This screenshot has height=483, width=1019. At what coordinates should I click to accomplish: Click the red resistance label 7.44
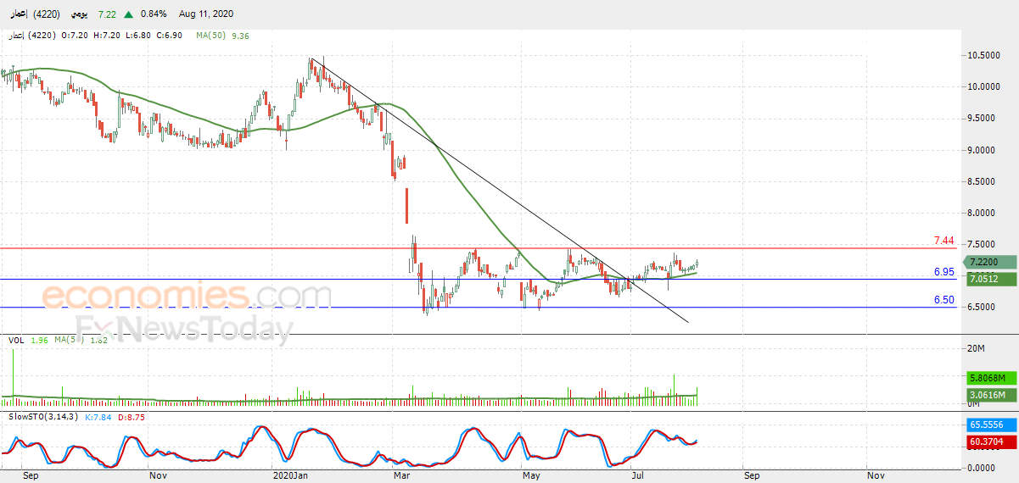(943, 241)
